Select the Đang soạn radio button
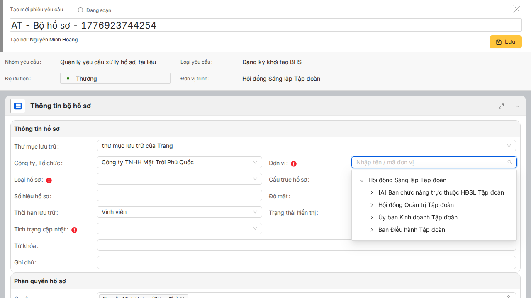Screen dimensions: 531x298 pyautogui.click(x=80, y=10)
